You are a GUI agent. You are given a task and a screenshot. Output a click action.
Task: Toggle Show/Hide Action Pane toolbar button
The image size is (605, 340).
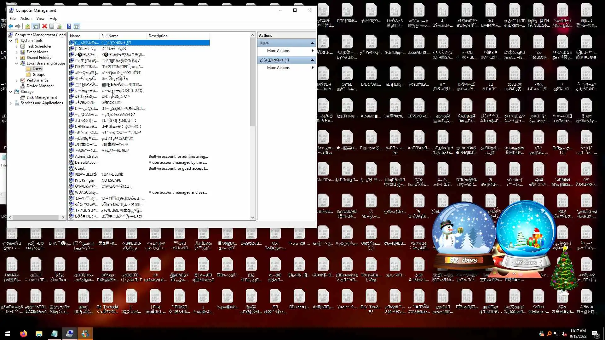tap(76, 26)
